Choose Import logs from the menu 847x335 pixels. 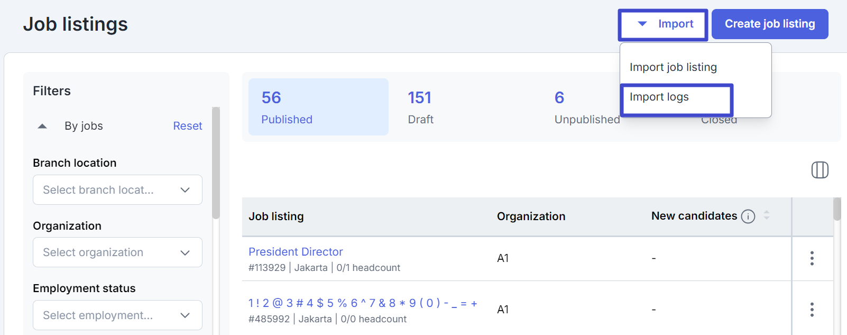pos(659,97)
